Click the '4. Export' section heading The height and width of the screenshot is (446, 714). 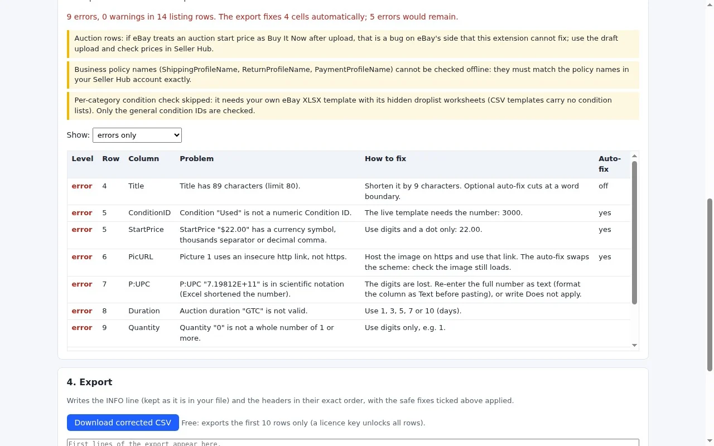tap(89, 382)
